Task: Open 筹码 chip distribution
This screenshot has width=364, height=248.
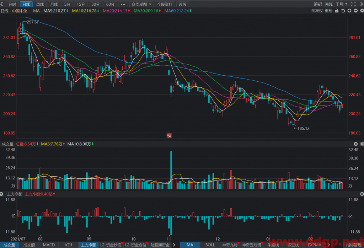Action: click(318, 4)
